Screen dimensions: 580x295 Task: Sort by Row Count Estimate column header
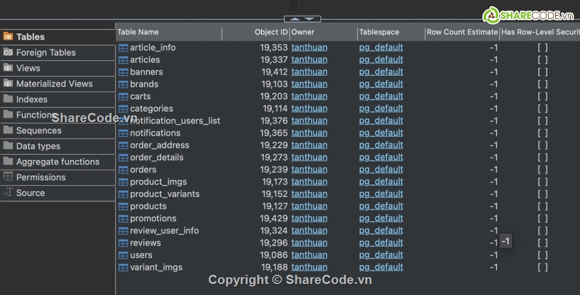tap(462, 32)
